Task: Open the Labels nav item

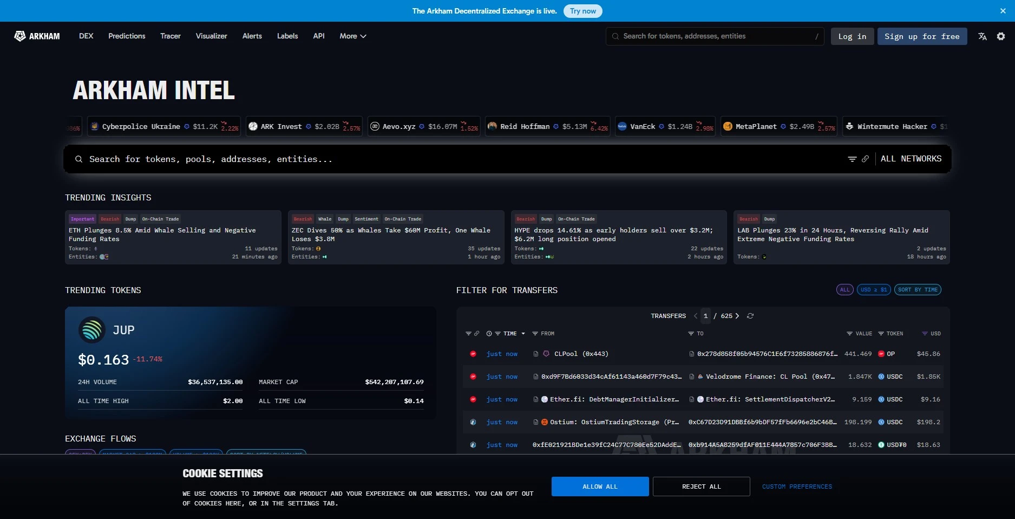Action: coord(287,36)
